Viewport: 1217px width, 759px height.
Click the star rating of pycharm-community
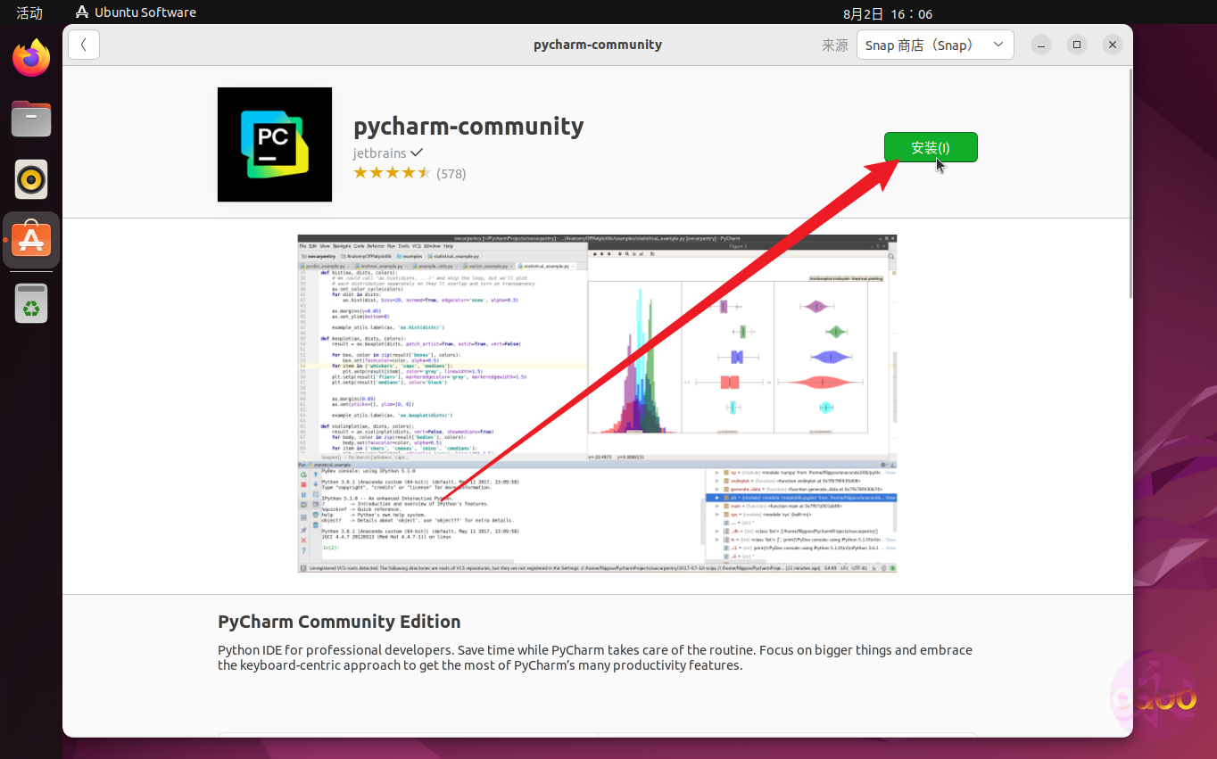click(x=393, y=173)
